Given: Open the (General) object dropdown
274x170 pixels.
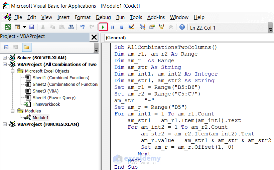Looking at the screenshot, I should pos(189,38).
